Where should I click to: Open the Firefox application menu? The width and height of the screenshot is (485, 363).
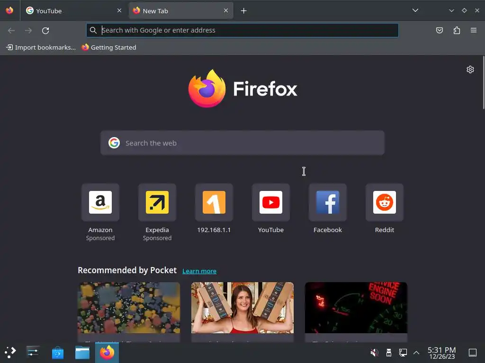pyautogui.click(x=474, y=30)
